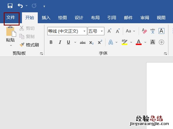The height and width of the screenshot is (129, 173).
Task: Apply the yellow text highlight color
Action: click(x=125, y=42)
